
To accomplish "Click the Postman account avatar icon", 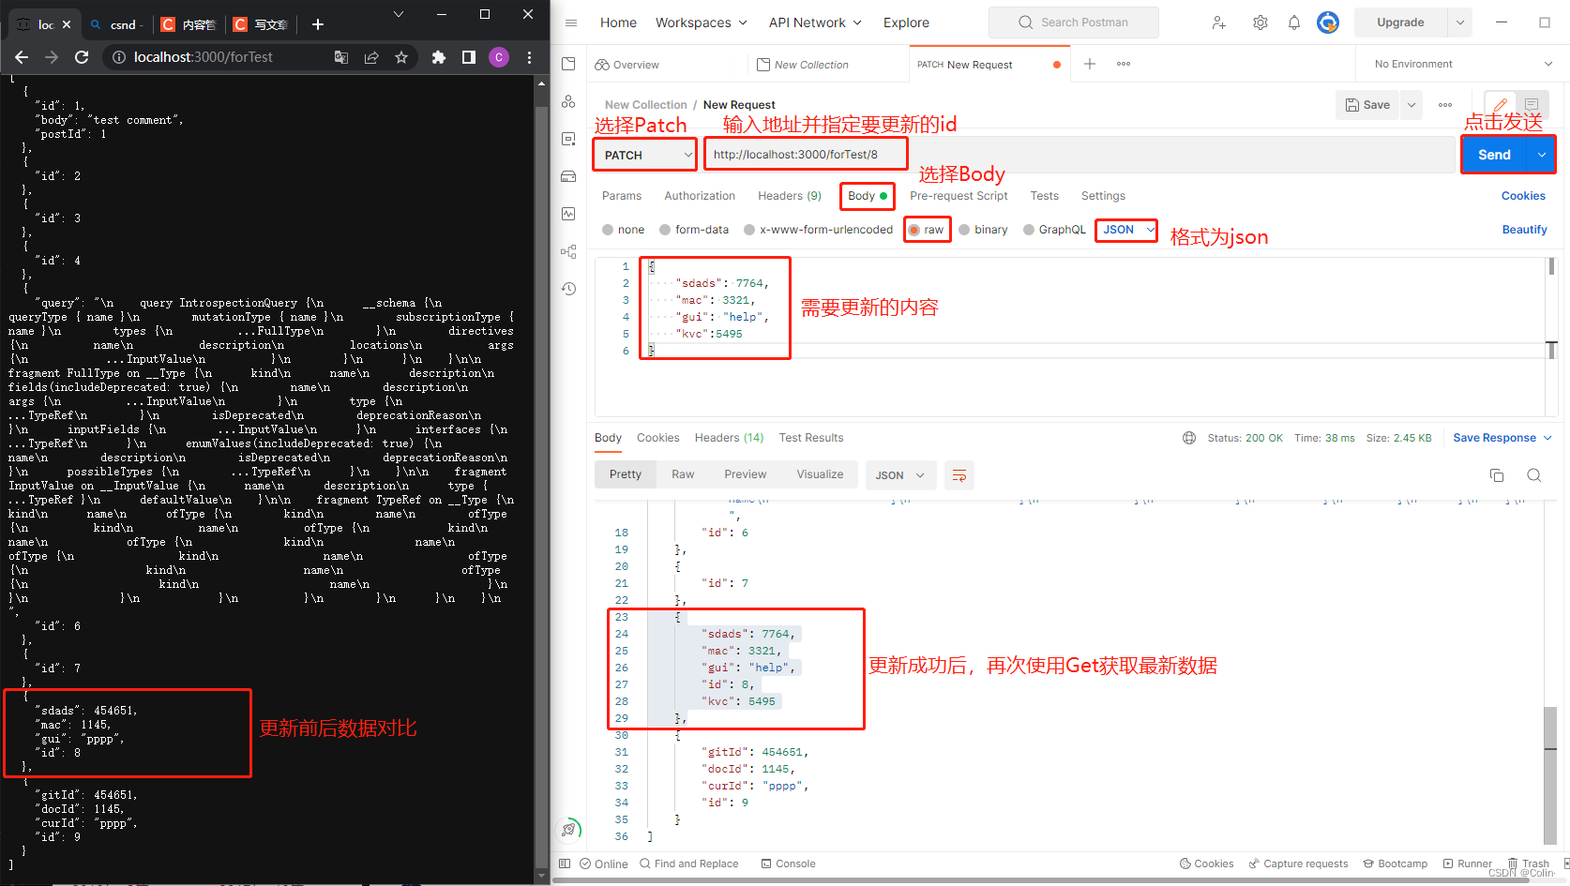I will [1328, 23].
